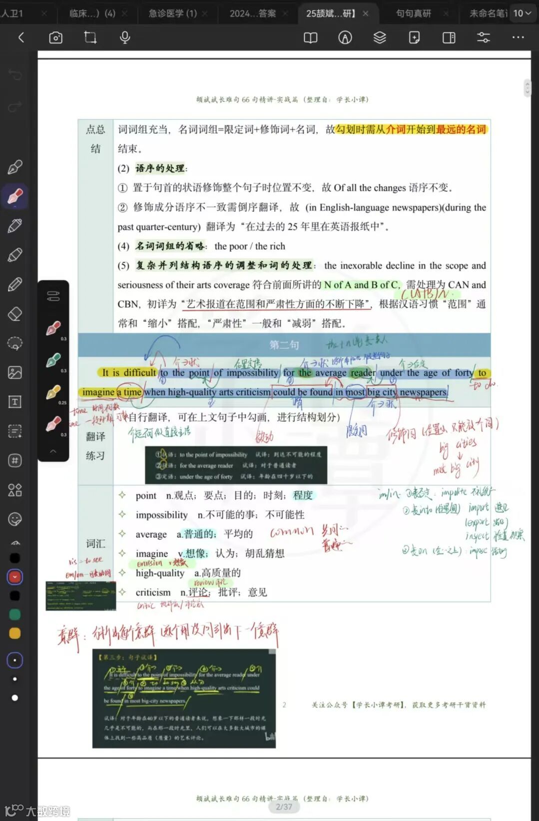Select the thickest stroke width dot
This screenshot has width=539, height=821.
coord(15,698)
